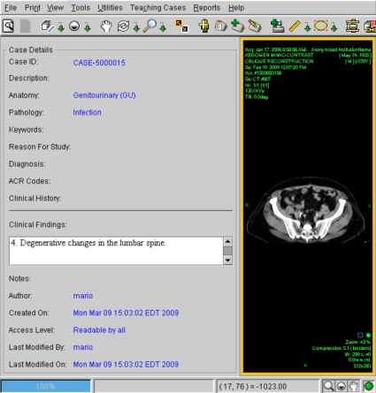Open the Teaching Cases menu

tap(158, 8)
